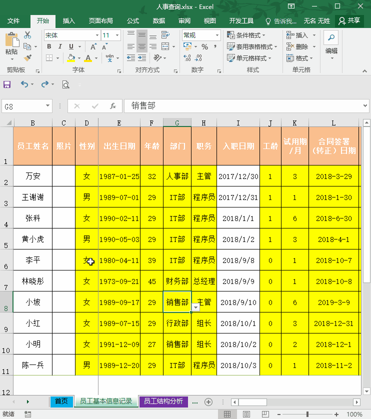Click the 共享 share button
The image size is (371, 419).
pos(349,20)
